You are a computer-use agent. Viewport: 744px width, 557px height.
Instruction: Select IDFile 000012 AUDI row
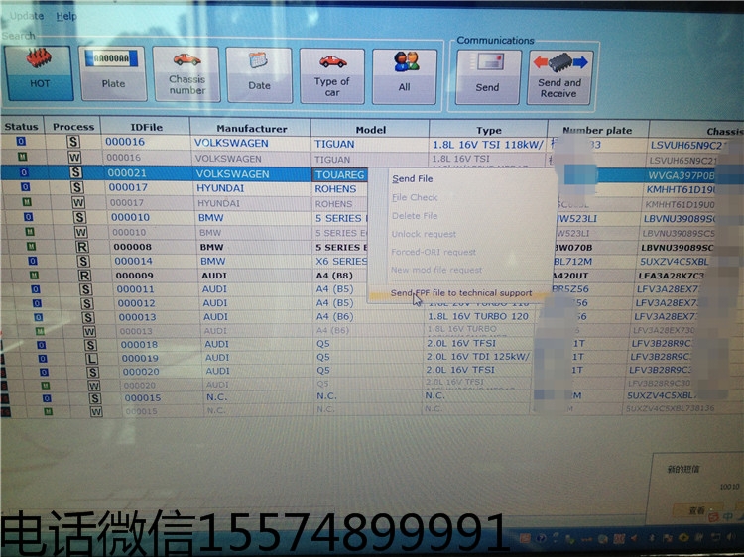(x=136, y=303)
